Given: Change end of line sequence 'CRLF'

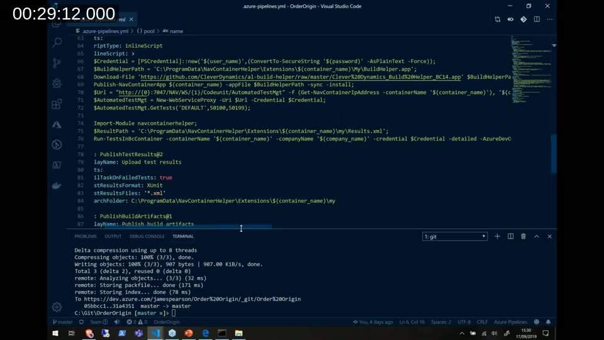Looking at the screenshot, I should coord(483,322).
